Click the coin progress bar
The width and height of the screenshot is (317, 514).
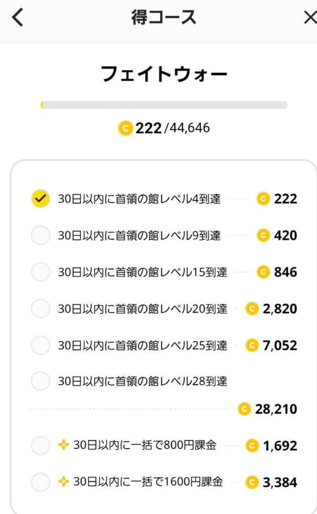click(x=164, y=105)
